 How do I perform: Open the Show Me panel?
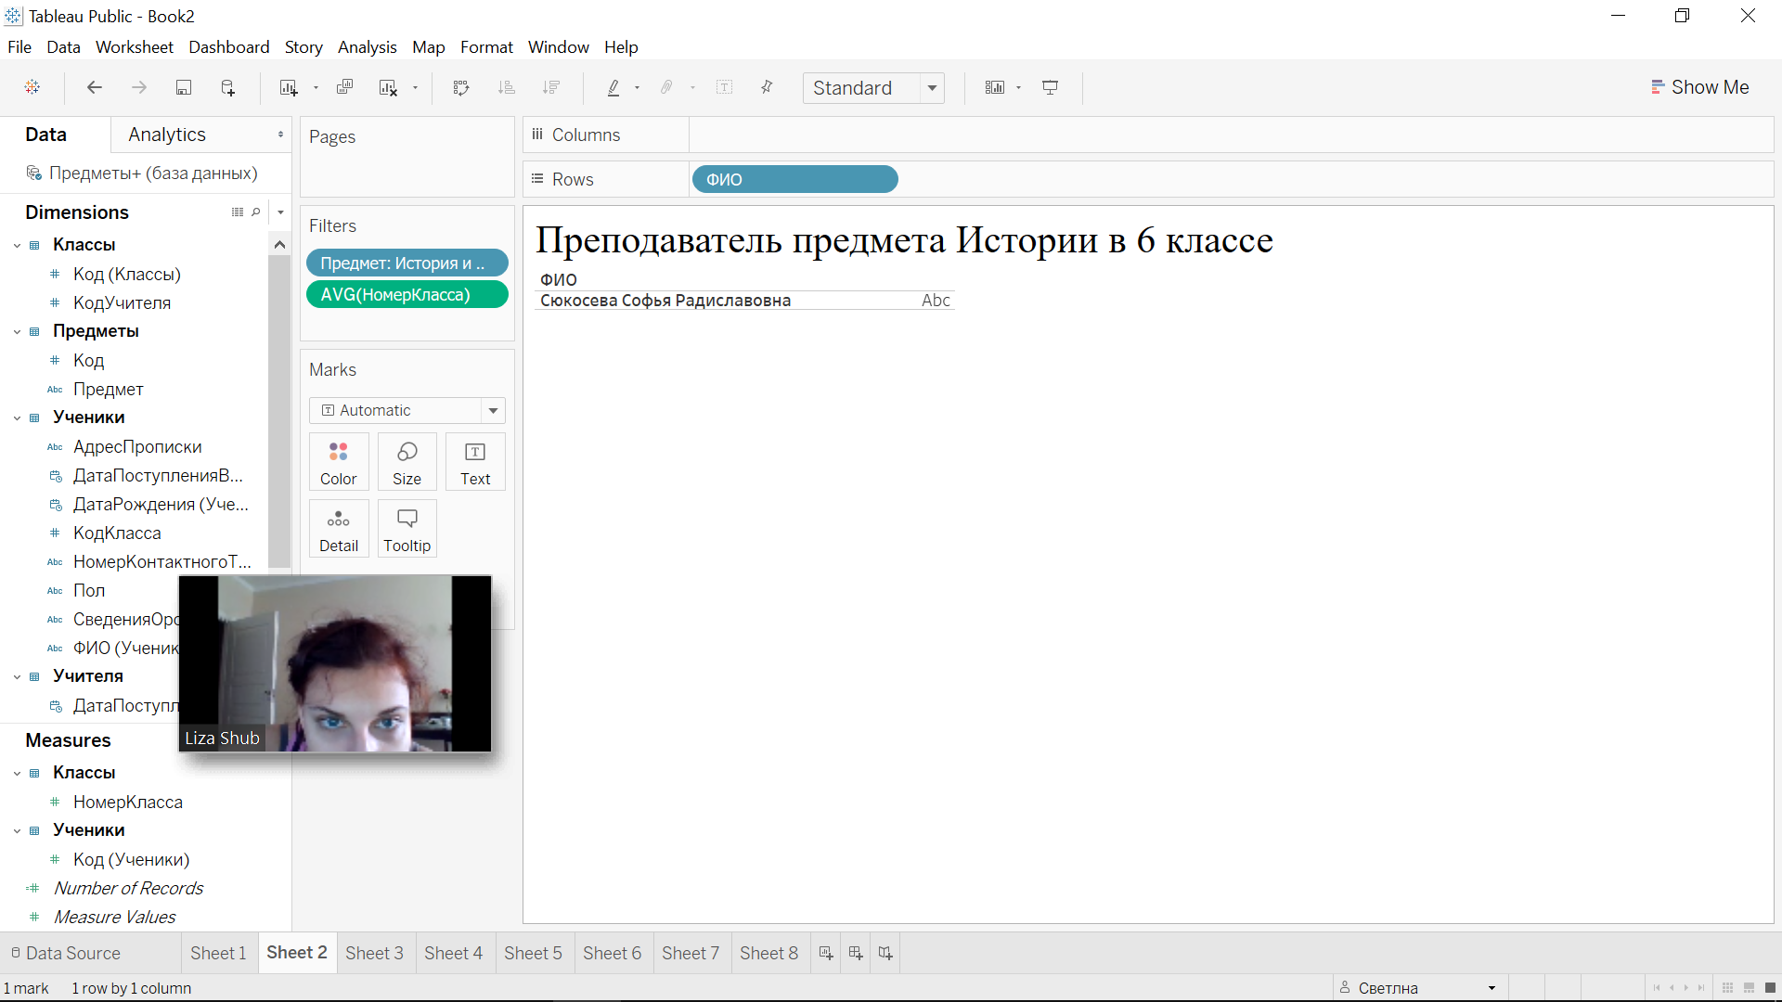(x=1699, y=87)
